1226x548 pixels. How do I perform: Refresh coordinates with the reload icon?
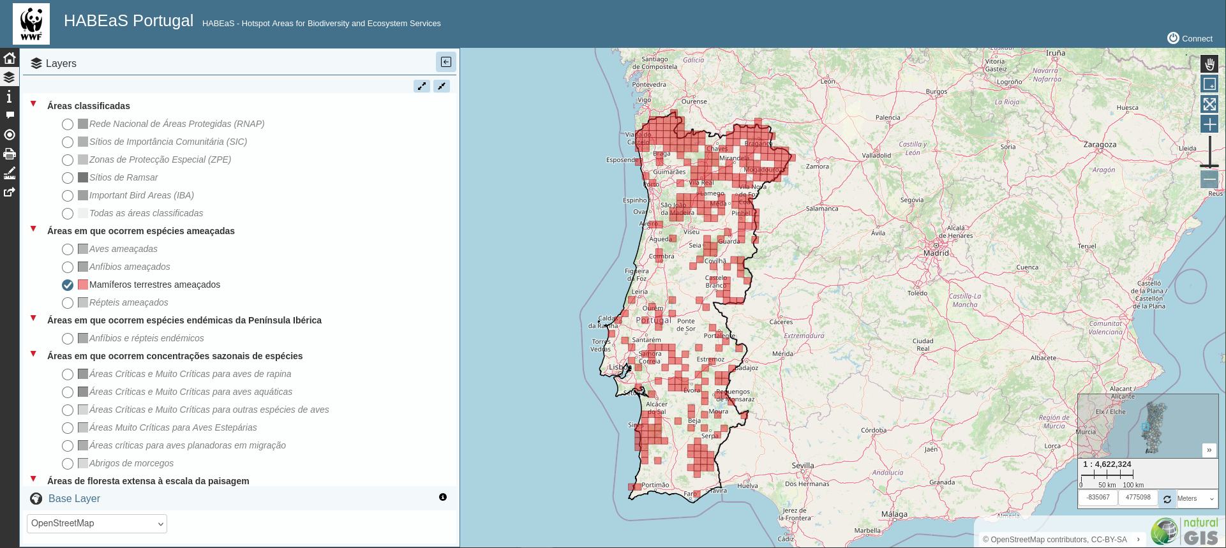pyautogui.click(x=1167, y=499)
